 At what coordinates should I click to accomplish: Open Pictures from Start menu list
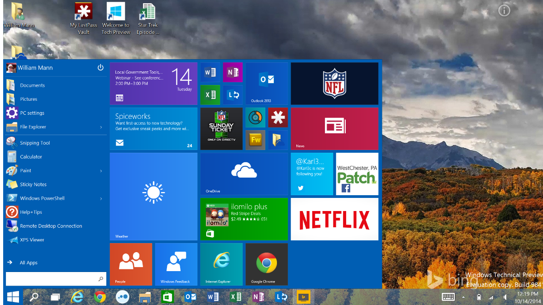click(55, 99)
